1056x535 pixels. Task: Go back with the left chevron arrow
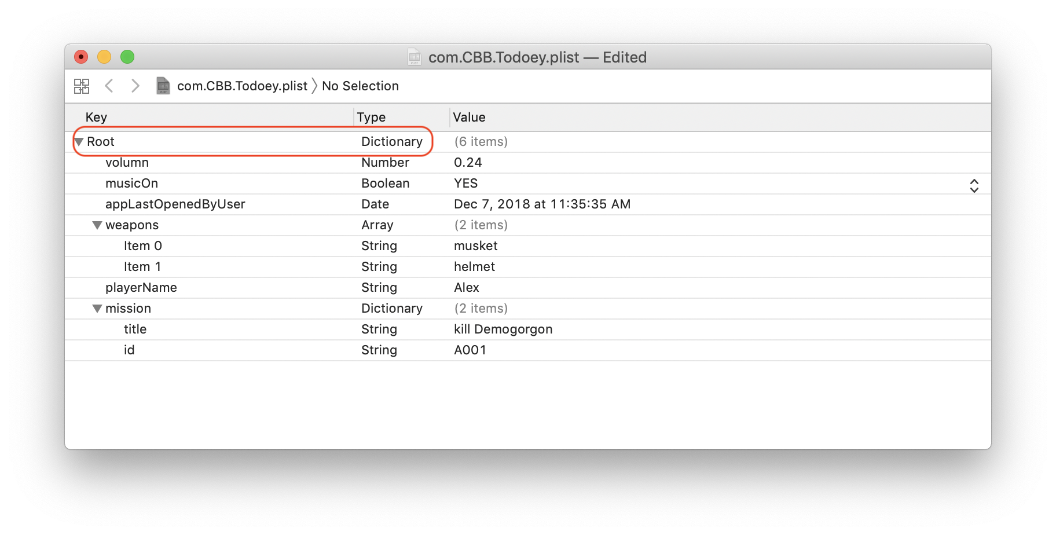(x=109, y=86)
